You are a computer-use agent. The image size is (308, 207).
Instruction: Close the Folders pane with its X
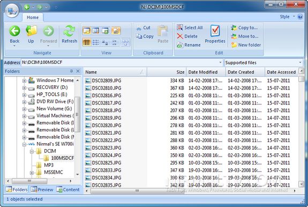tap(78, 71)
